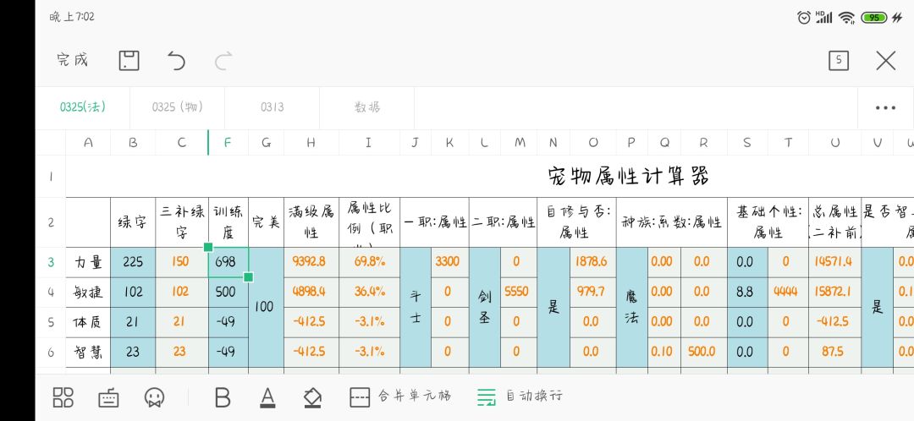Select the 智慧 row label cell
Image resolution: width=914 pixels, height=421 pixels.
coord(88,352)
